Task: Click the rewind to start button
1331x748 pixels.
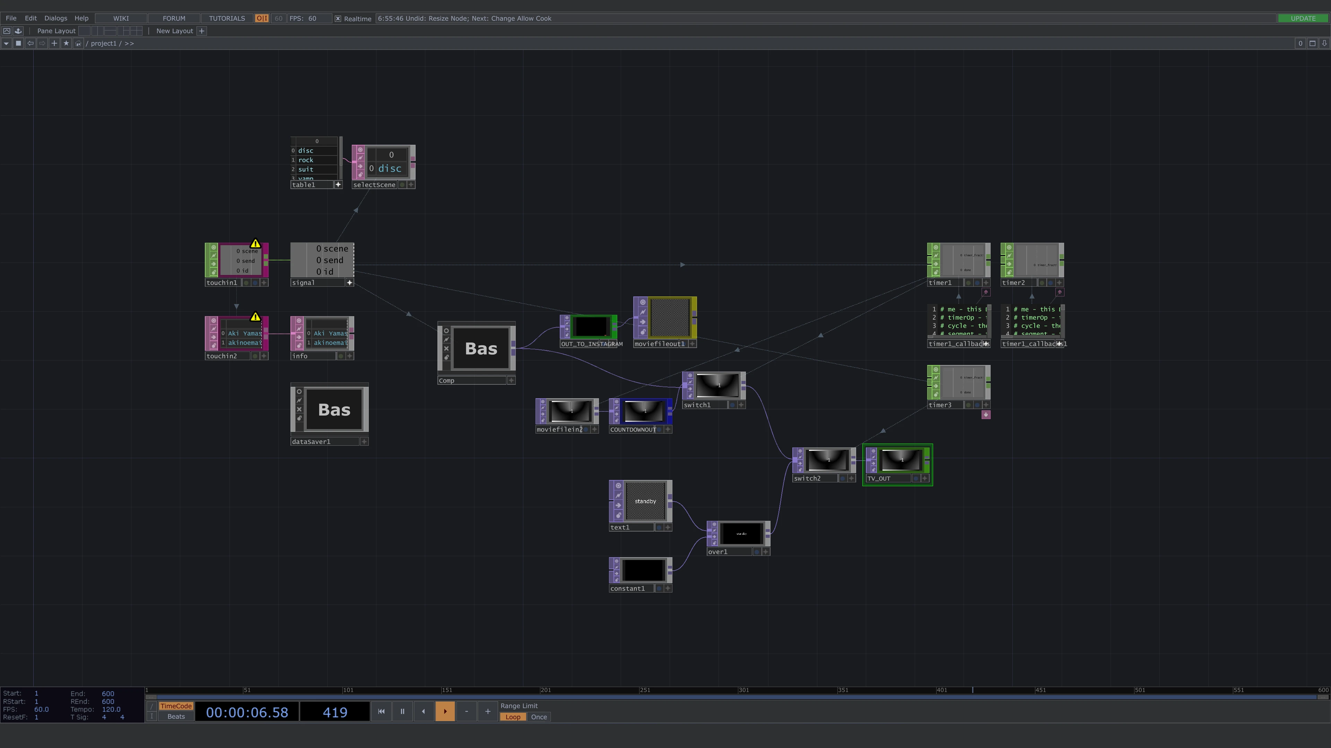Action: [x=381, y=711]
